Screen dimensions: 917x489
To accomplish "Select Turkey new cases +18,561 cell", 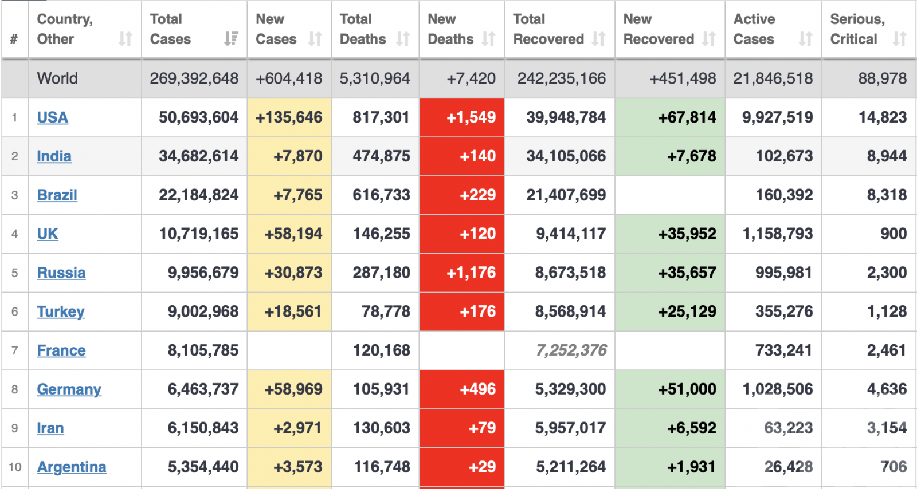I will coord(289,311).
